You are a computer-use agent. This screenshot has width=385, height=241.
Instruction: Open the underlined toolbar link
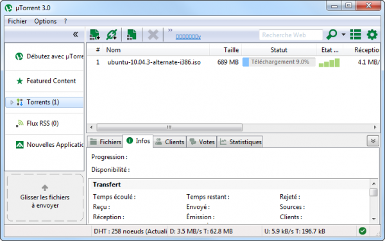(x=188, y=37)
